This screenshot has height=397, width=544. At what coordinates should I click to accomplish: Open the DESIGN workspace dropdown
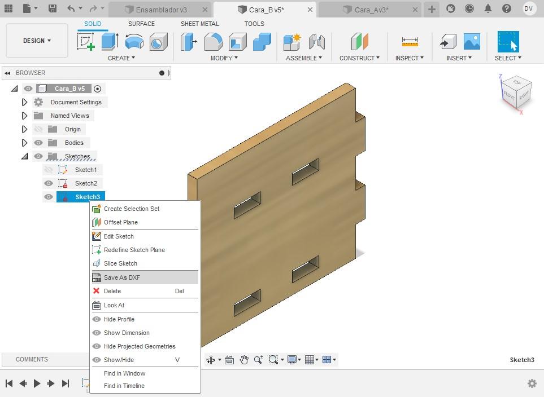click(37, 41)
